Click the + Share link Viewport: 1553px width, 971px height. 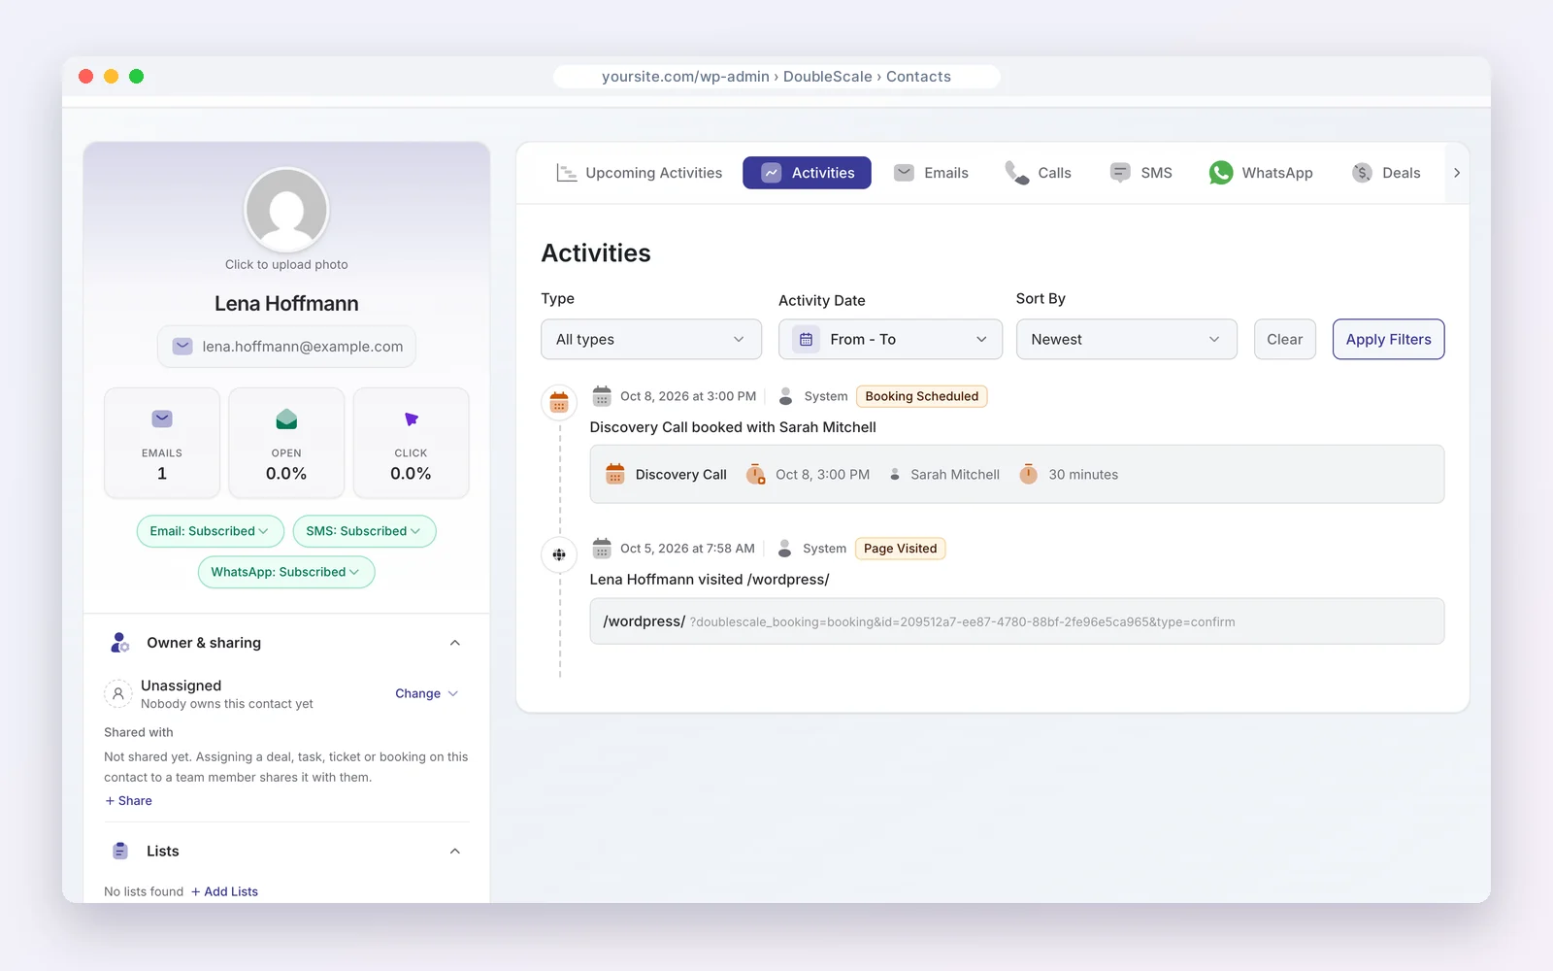click(129, 801)
